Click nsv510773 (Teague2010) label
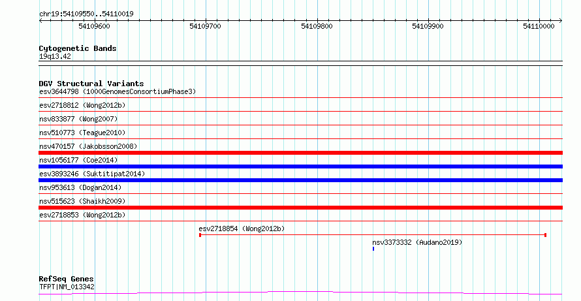 coord(82,133)
